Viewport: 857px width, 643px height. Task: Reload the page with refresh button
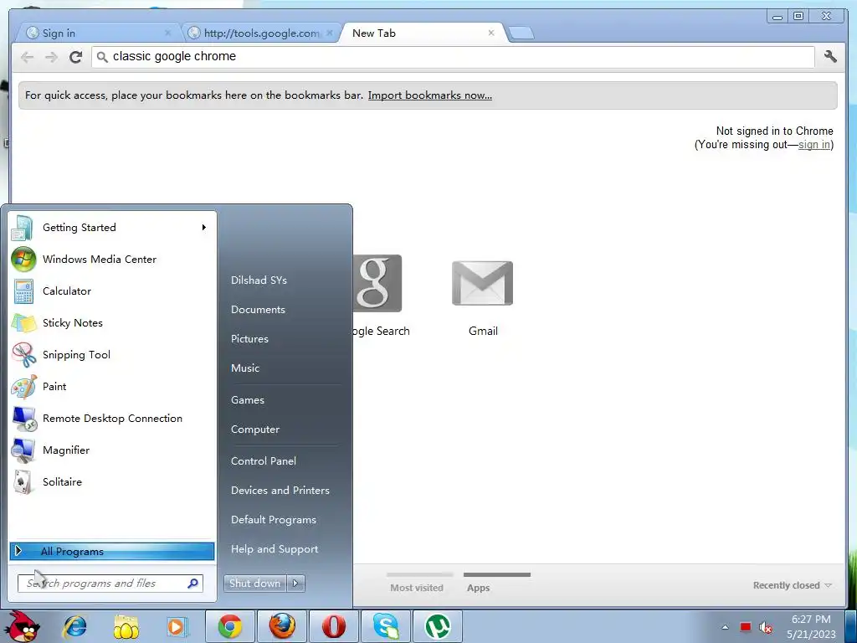coord(75,57)
